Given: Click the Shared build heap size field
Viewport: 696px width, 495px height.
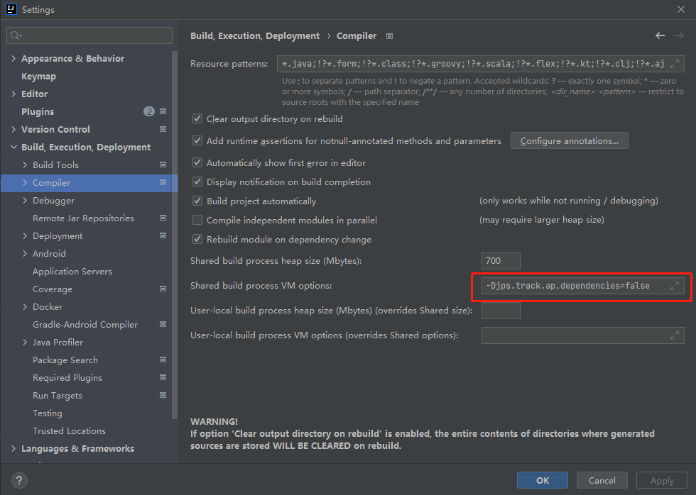Looking at the screenshot, I should point(501,261).
